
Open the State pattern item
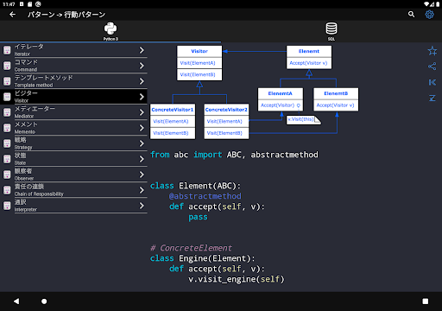(73, 159)
